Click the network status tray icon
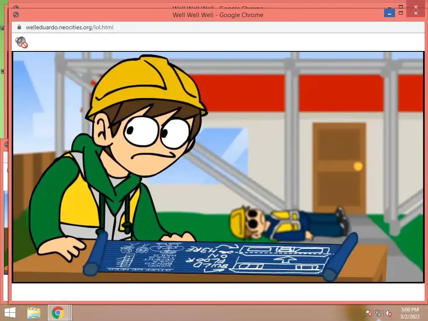428x321 pixels. coord(379,313)
